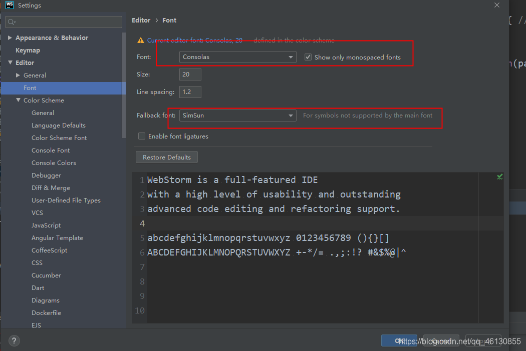Viewport: 526px width, 351px height.
Task: Click the Size input field showing 20
Action: pos(190,74)
